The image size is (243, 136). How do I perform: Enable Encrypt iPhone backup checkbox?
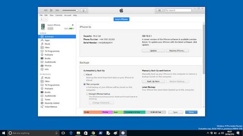point(87,94)
